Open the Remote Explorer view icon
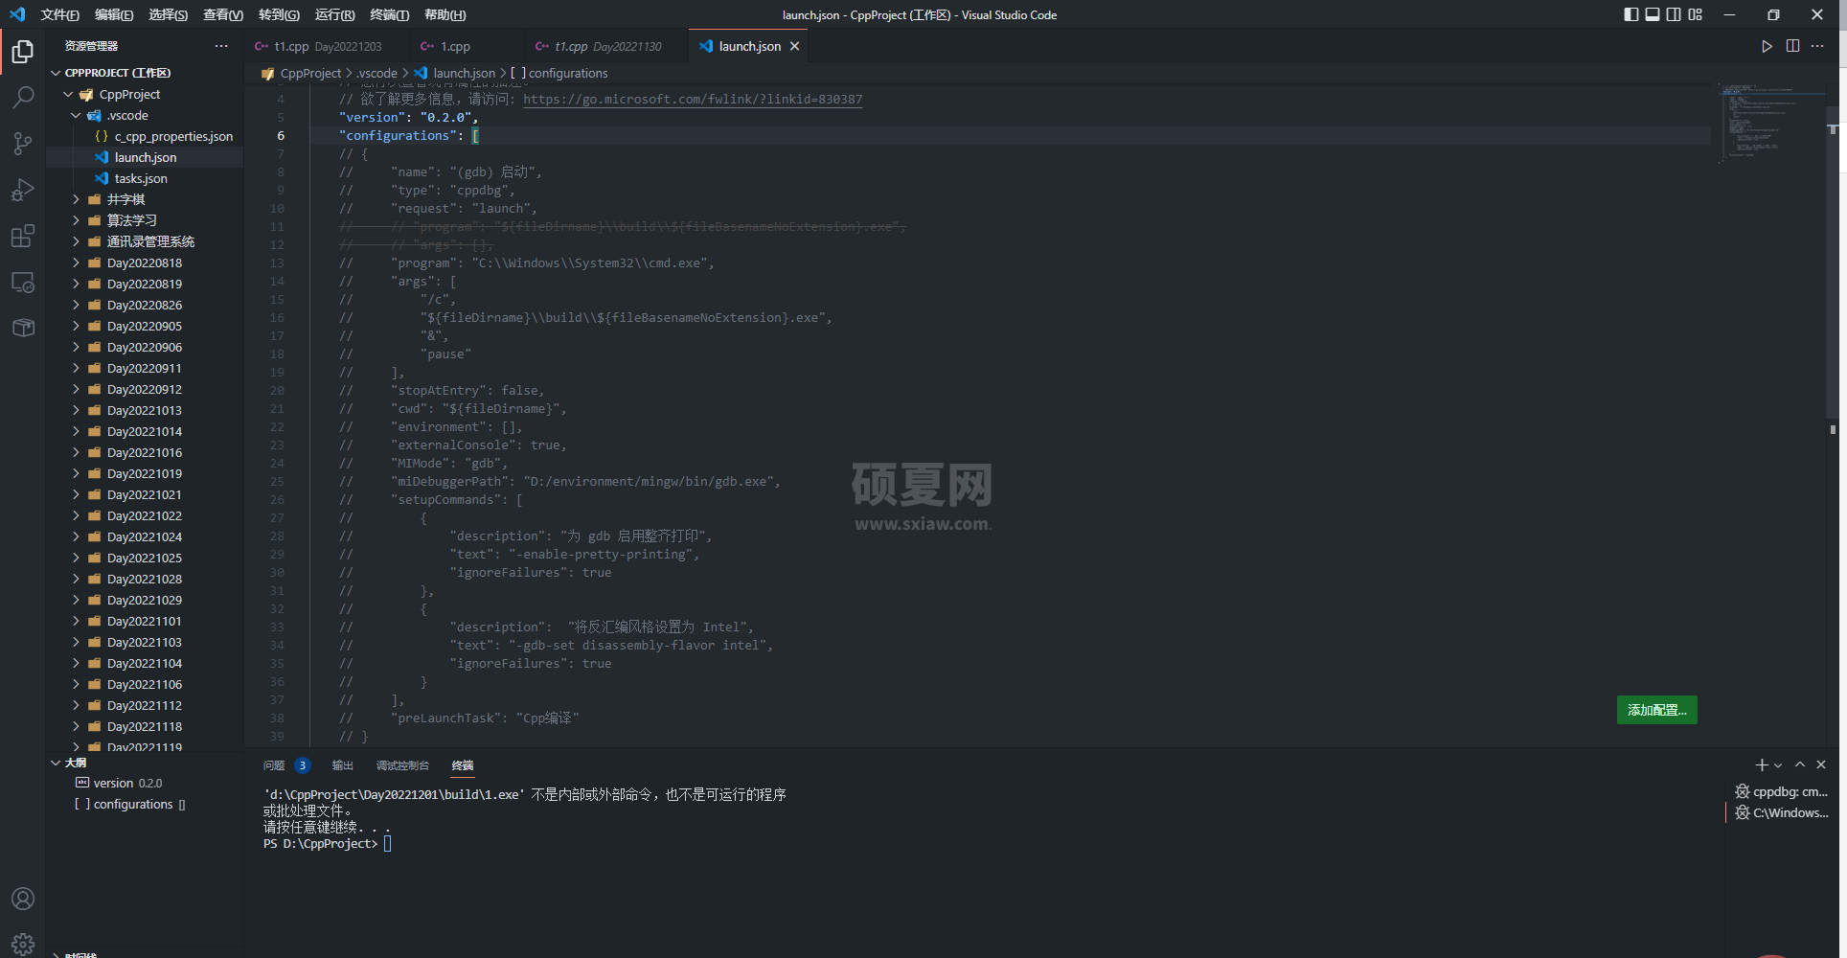1847x958 pixels. (x=23, y=283)
